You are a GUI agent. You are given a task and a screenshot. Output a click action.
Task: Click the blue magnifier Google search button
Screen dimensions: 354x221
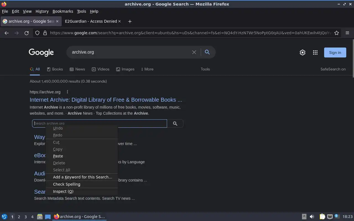(x=207, y=52)
